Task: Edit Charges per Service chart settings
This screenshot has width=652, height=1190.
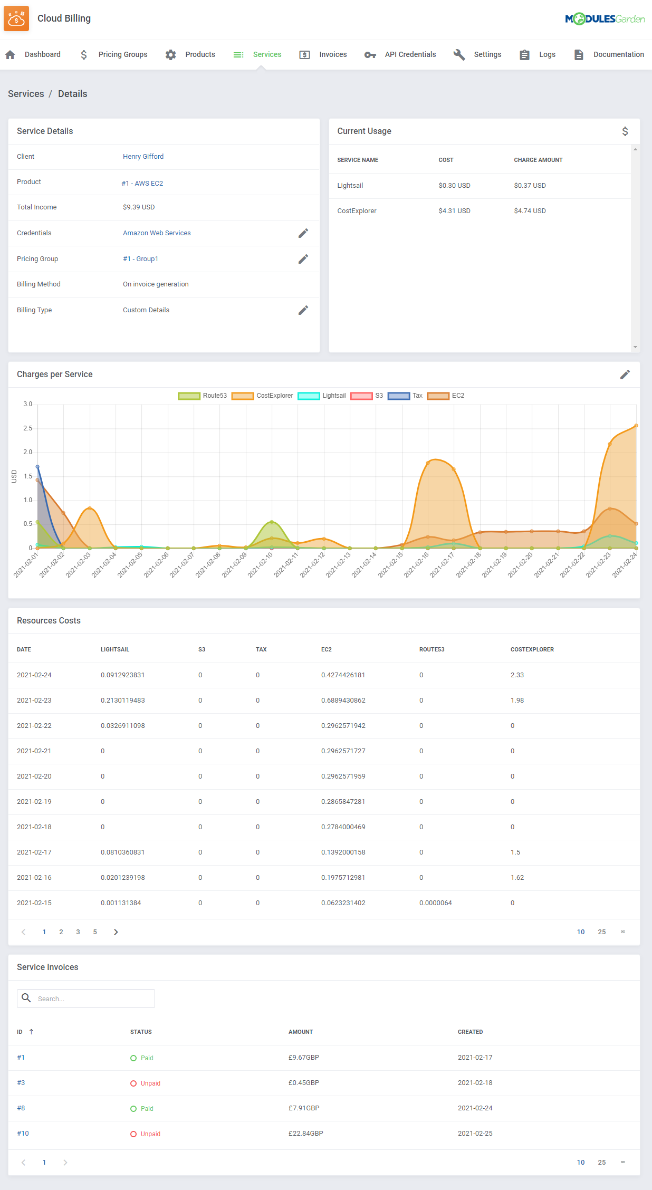Action: [625, 375]
